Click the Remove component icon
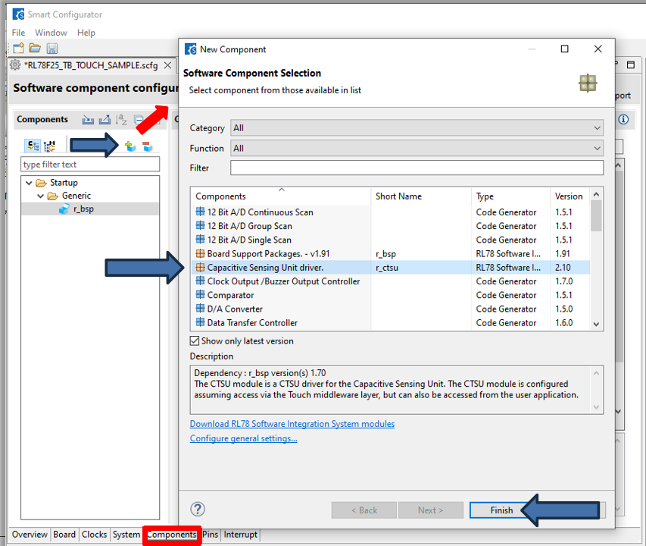Image resolution: width=646 pixels, height=546 pixels. coord(147,146)
